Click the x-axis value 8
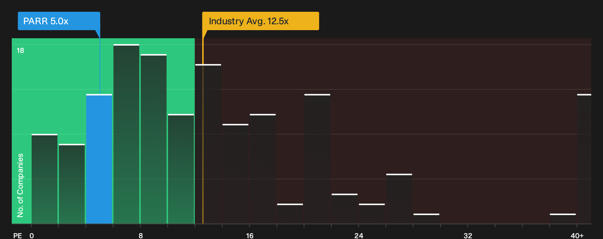The width and height of the screenshot is (603, 239). 140,235
